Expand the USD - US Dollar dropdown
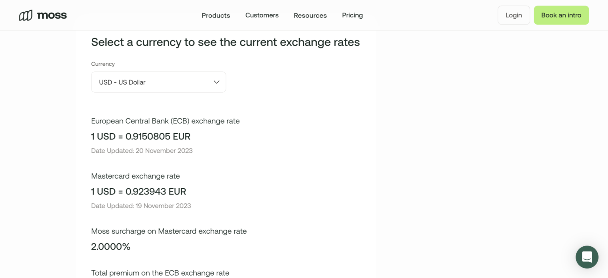The image size is (608, 278). tap(158, 82)
